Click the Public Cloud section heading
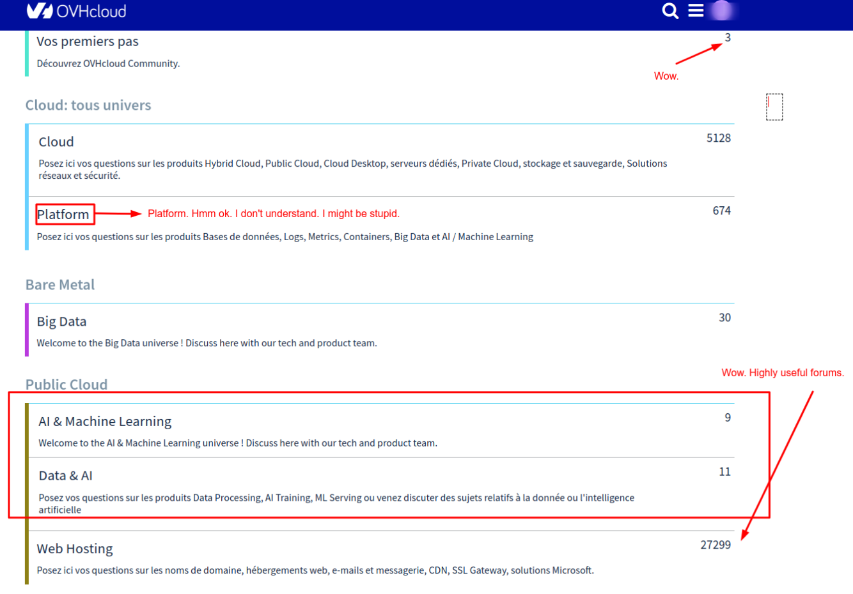 coord(67,385)
